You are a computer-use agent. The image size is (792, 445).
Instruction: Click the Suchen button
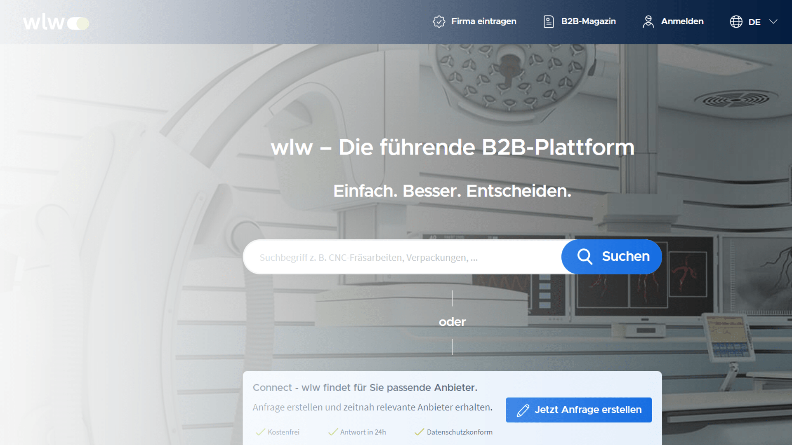click(x=612, y=256)
